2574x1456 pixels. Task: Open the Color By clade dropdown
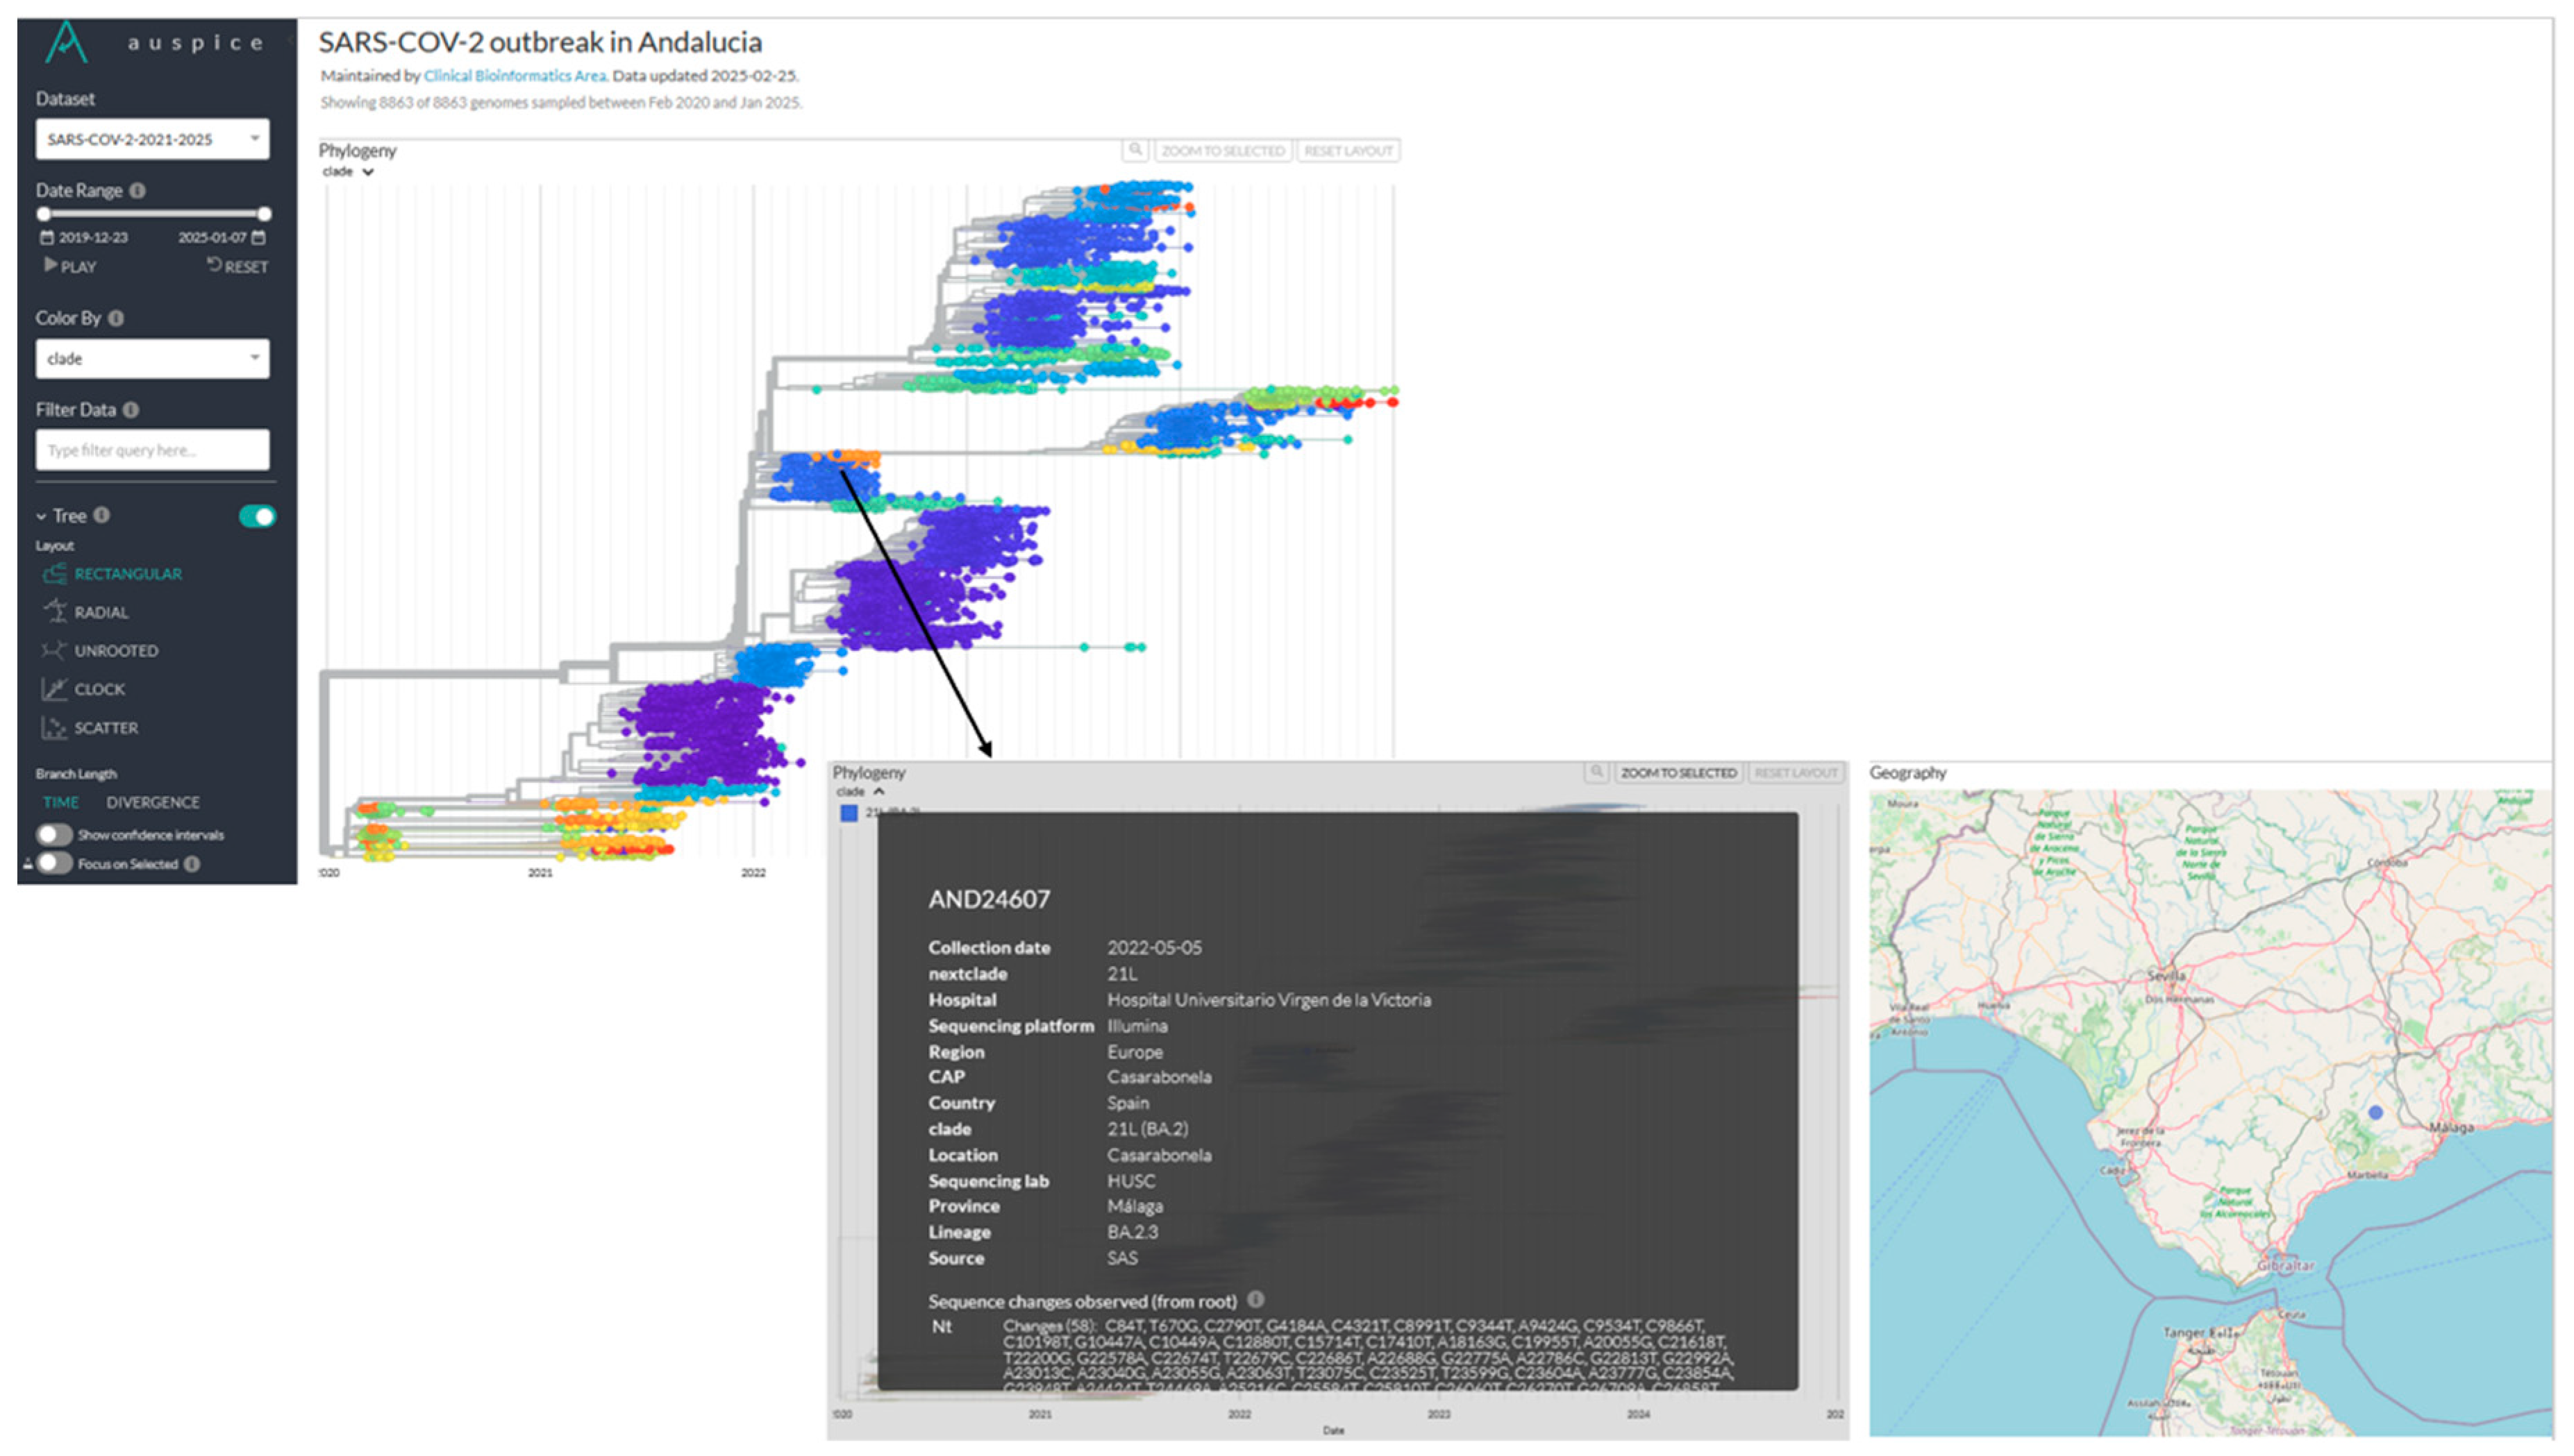click(x=152, y=358)
